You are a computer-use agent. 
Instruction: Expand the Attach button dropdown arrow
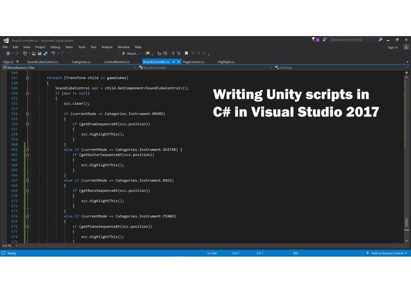tap(141, 53)
